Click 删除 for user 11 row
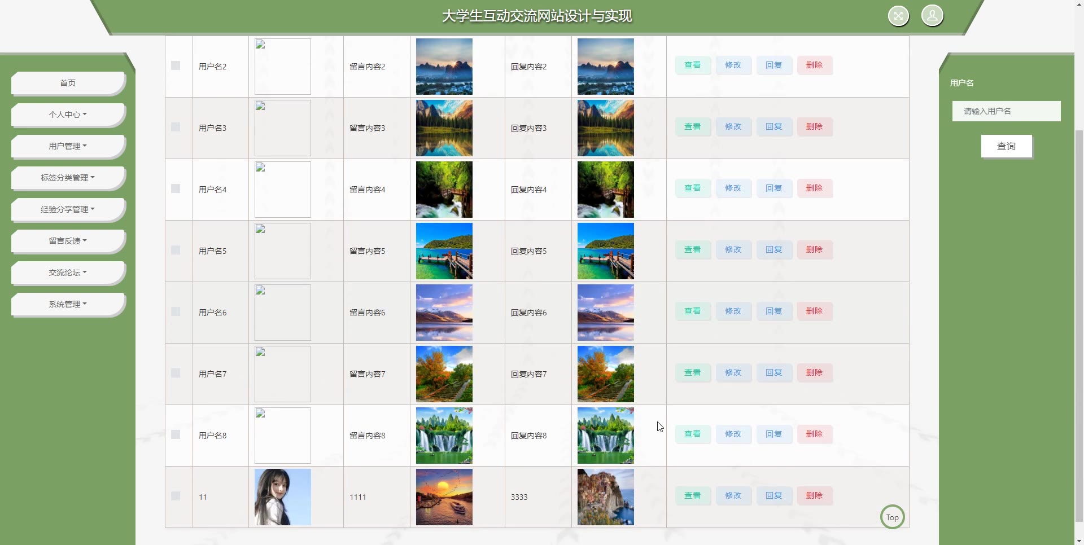Screen dimensions: 1084x545 click(815, 495)
